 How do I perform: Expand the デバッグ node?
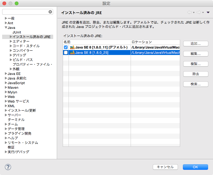(x=11, y=55)
